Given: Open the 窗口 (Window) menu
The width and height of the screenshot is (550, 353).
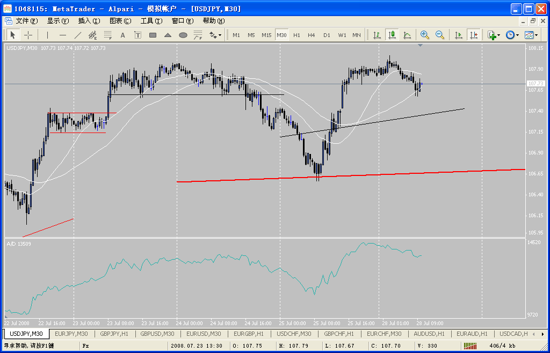Looking at the screenshot, I should tap(183, 21).
